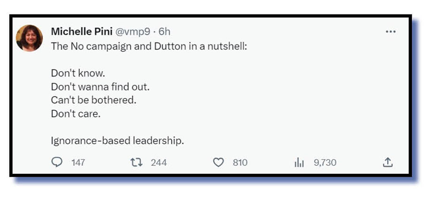Click the "Ignorance-based leadership." closing line
Image resolution: width=439 pixels, height=209 pixels.
[x=117, y=140]
